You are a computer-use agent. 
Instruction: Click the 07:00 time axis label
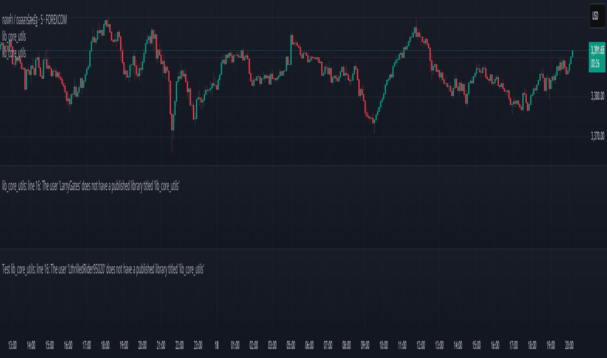click(x=328, y=345)
